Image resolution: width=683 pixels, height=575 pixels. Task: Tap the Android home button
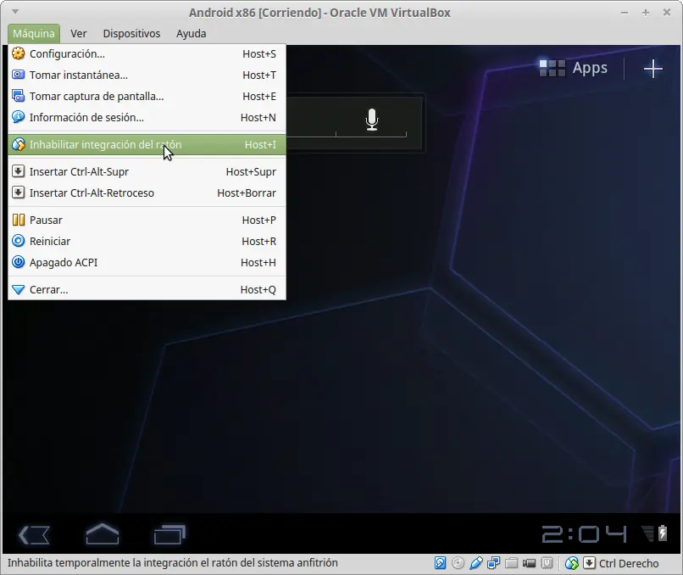(x=103, y=533)
